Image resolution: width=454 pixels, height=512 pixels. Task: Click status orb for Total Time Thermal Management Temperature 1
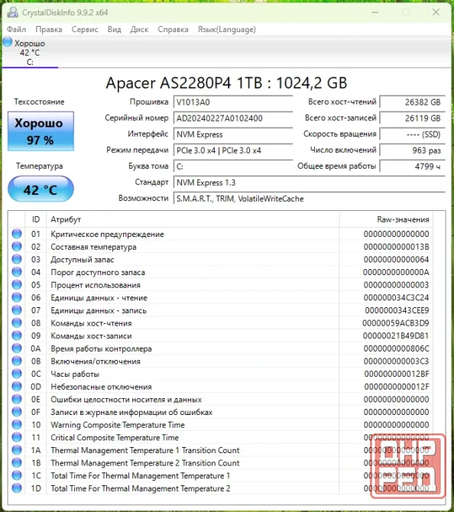pyautogui.click(x=17, y=475)
